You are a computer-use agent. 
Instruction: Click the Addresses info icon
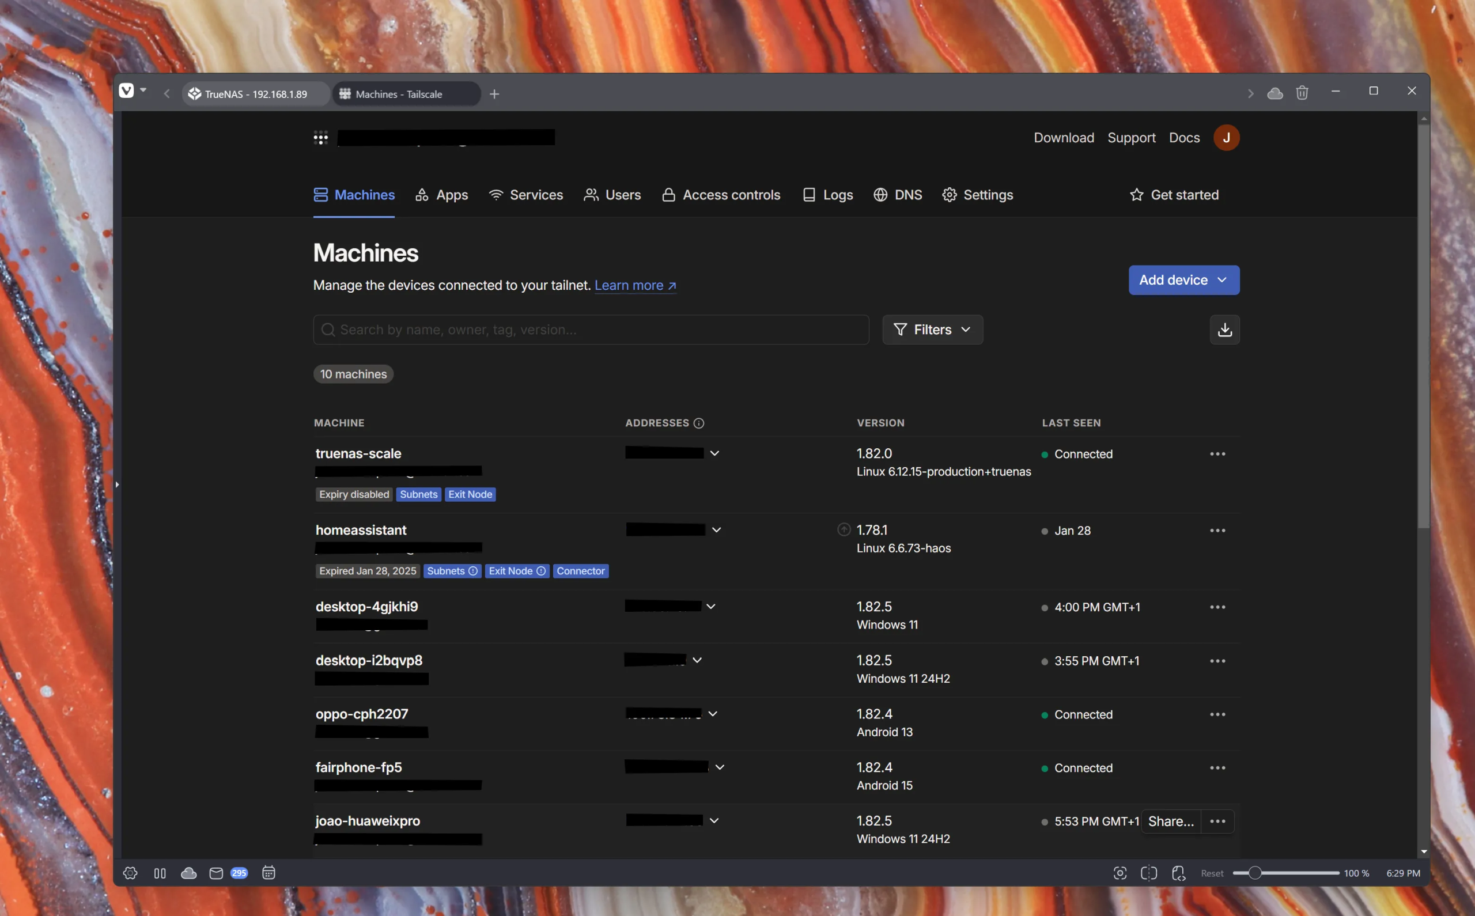pos(698,423)
